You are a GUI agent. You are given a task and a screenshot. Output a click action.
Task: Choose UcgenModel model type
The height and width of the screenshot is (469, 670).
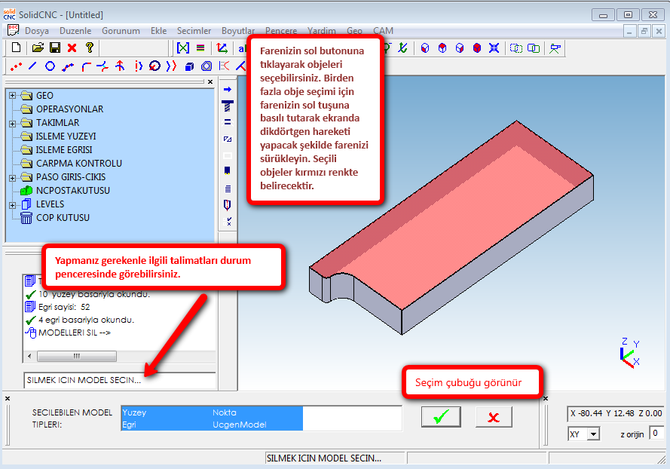tap(240, 425)
